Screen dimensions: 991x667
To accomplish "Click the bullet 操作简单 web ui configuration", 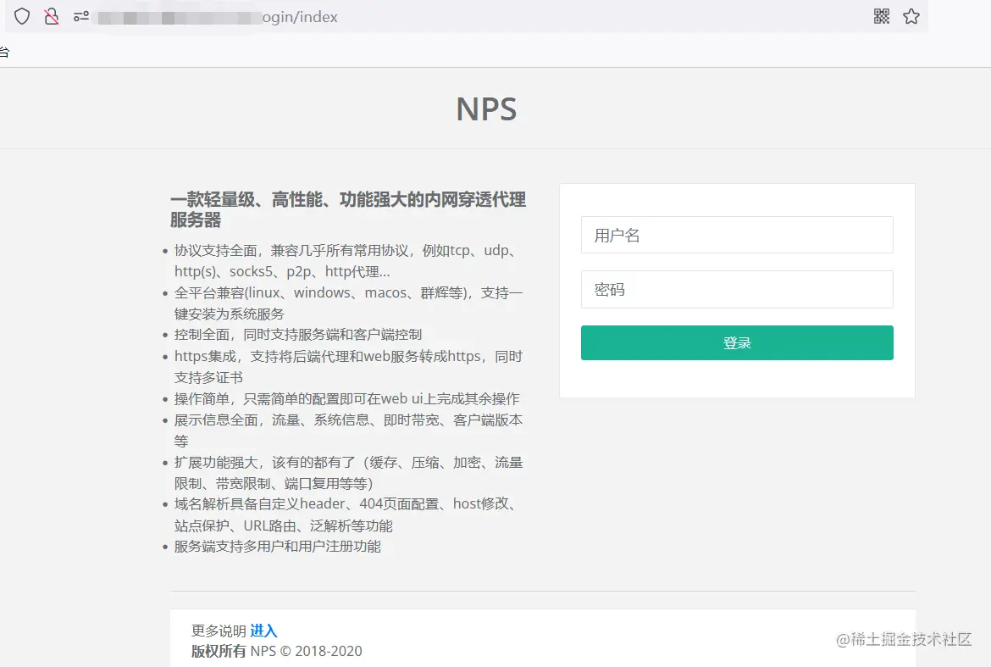I will tap(346, 399).
